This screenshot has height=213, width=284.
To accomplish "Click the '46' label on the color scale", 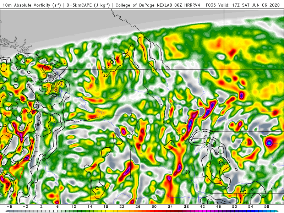I will tap(218, 207).
